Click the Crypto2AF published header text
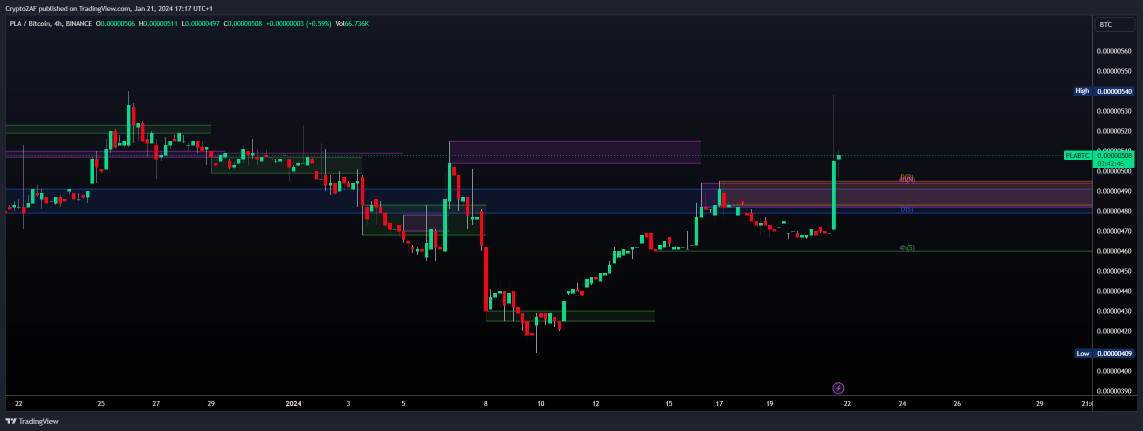 tap(108, 8)
